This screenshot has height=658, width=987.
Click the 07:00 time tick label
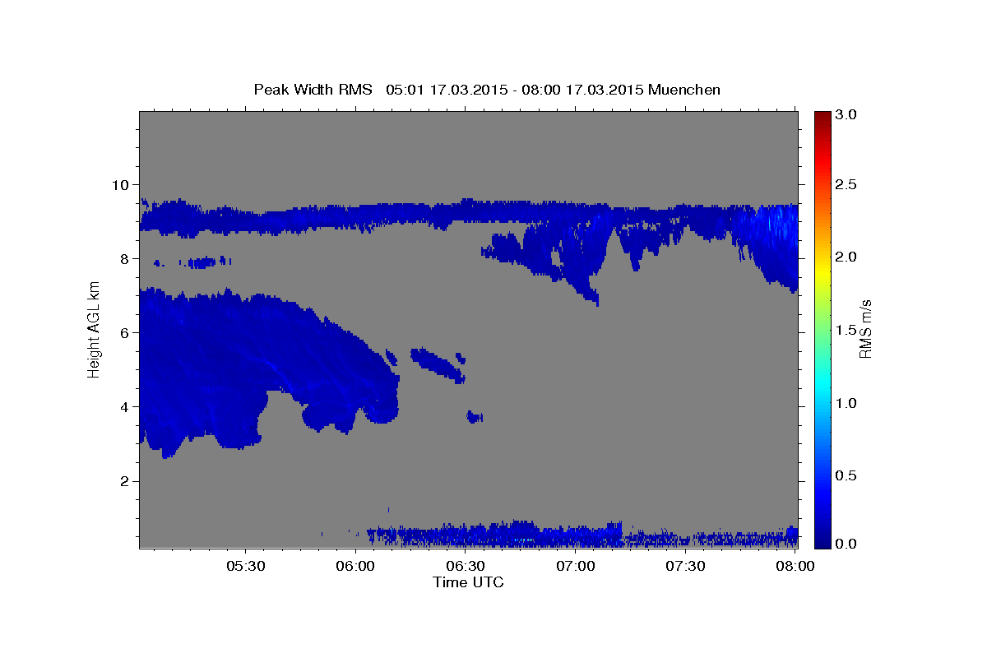[x=576, y=566]
